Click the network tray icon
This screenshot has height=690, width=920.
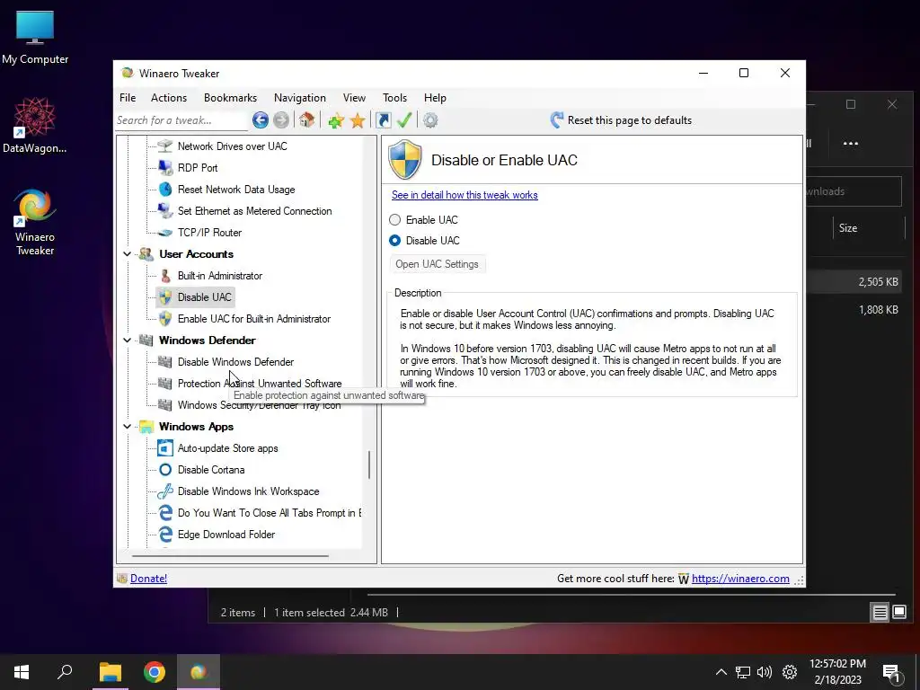click(743, 672)
